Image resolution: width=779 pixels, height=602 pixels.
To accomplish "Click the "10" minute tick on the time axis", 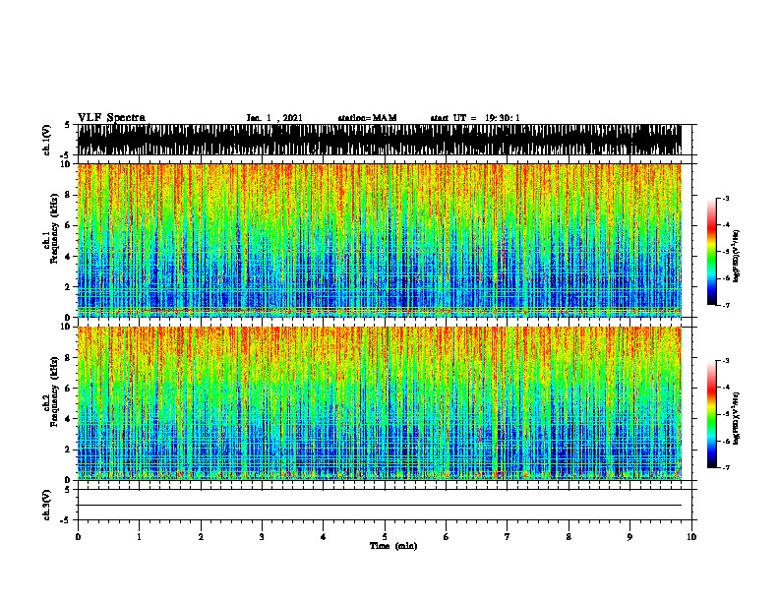I will pos(691,537).
